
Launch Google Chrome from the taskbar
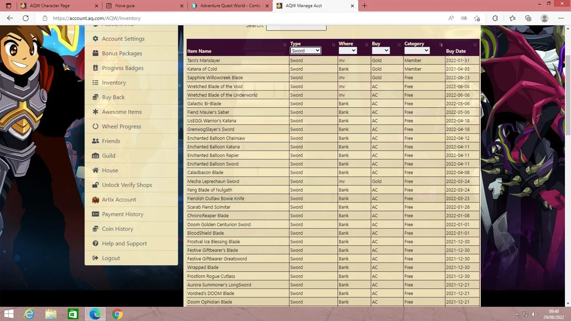pyautogui.click(x=117, y=314)
